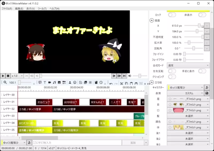Image resolution: width=214 pixels, height=151 pixels.
Task: Click the screen capture item icon in timeline toolbar
Action: point(81,82)
